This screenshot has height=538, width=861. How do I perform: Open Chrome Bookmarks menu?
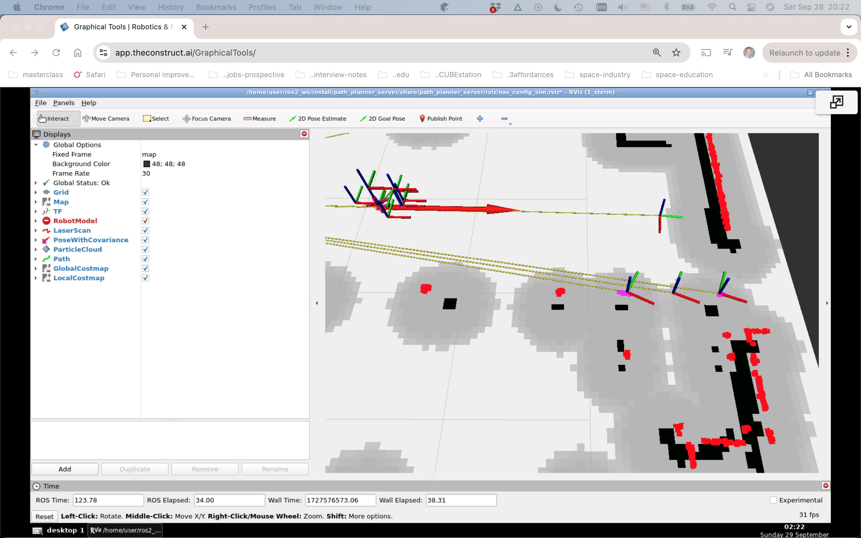(216, 7)
